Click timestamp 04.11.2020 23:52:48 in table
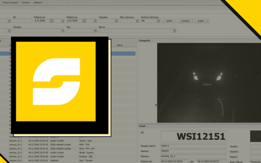 point(38,141)
